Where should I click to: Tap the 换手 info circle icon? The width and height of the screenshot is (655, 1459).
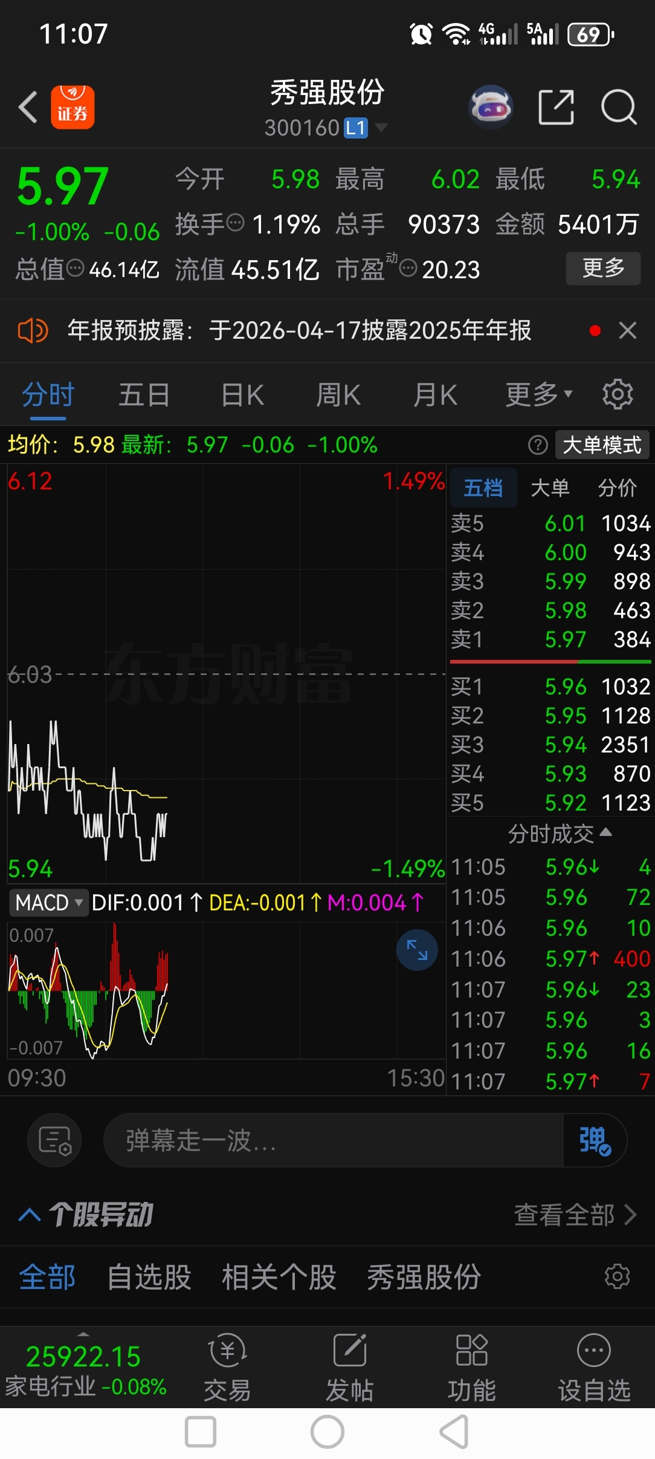click(x=235, y=223)
